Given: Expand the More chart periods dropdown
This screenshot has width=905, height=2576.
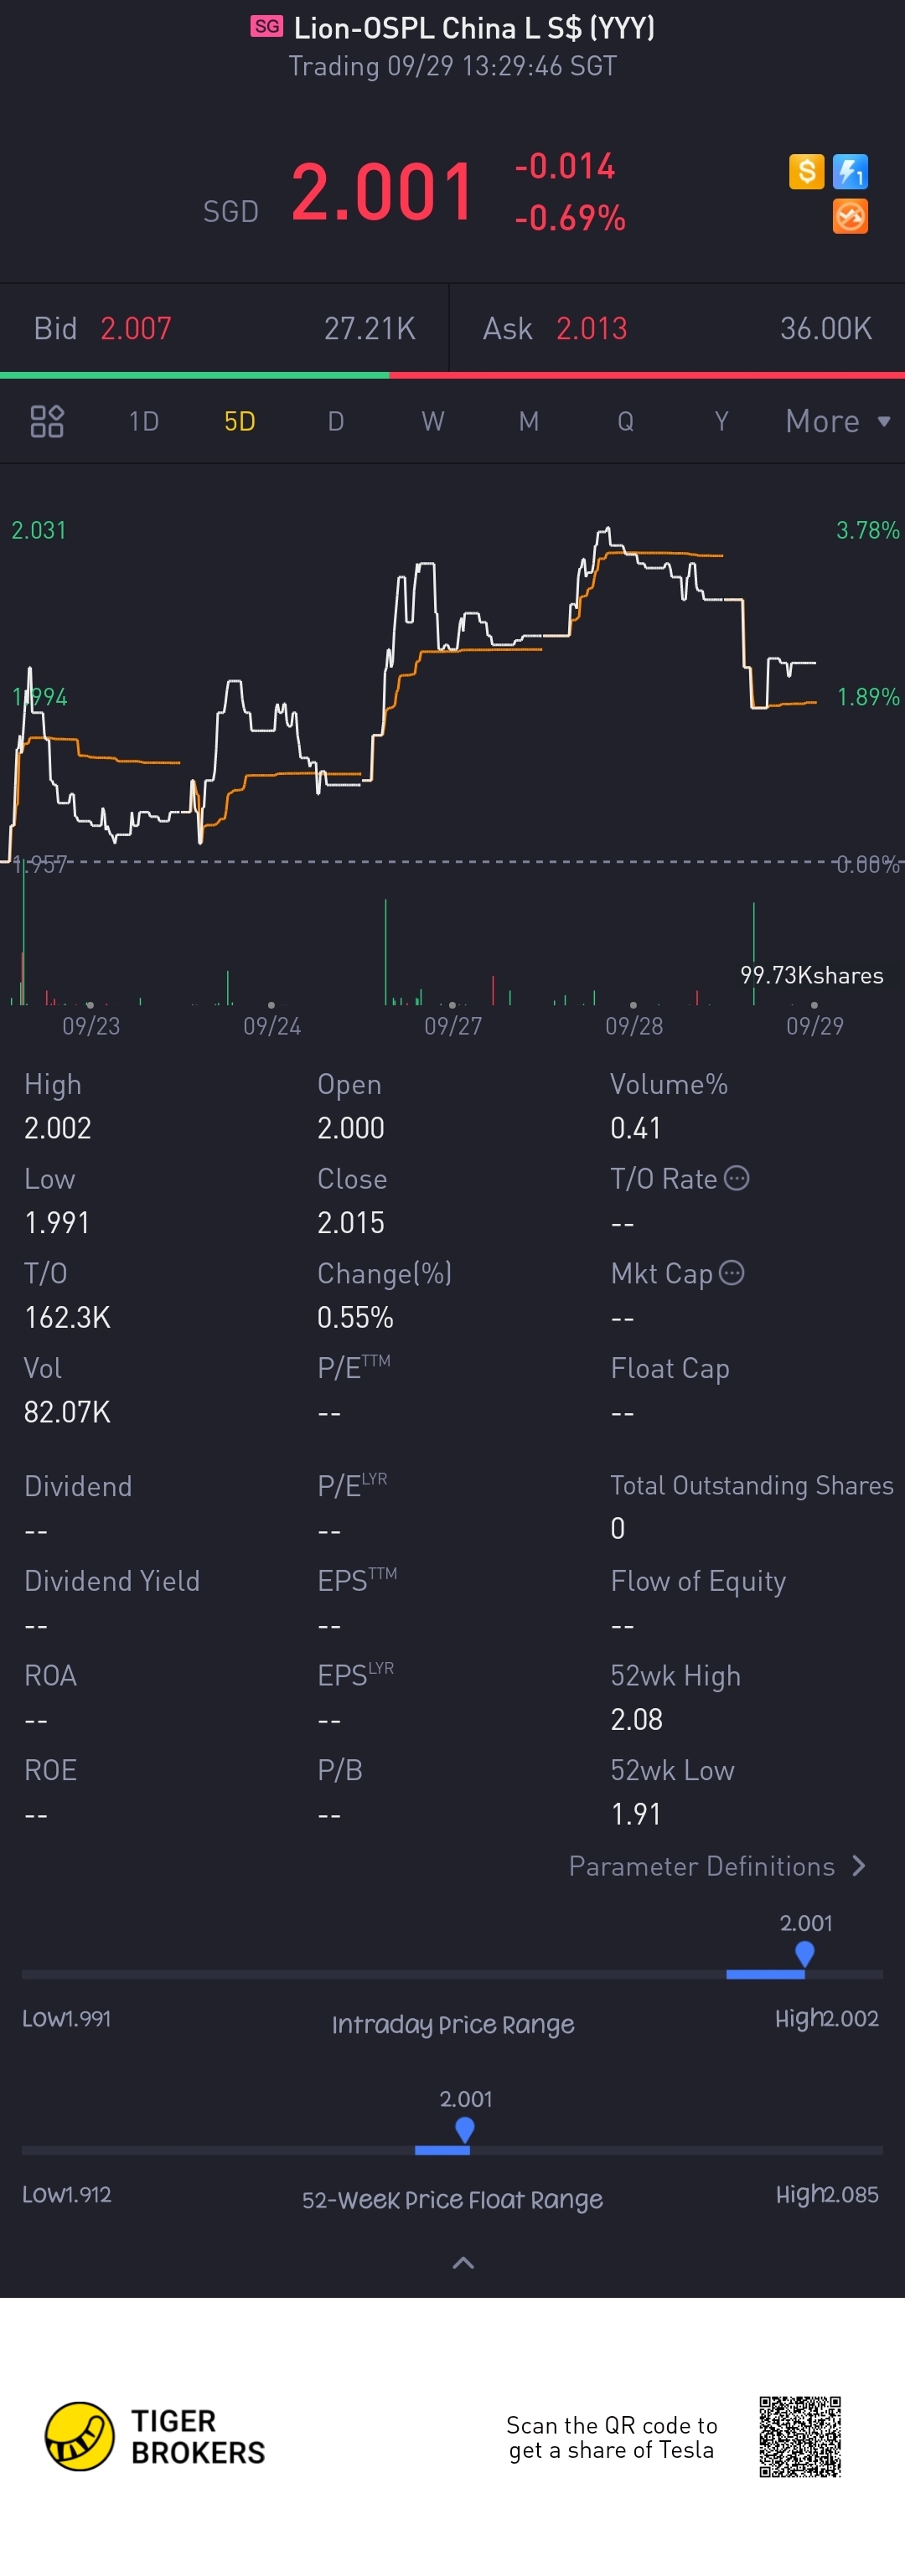Looking at the screenshot, I should [838, 421].
